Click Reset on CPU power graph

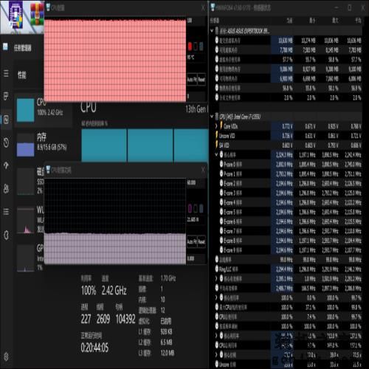(x=201, y=241)
